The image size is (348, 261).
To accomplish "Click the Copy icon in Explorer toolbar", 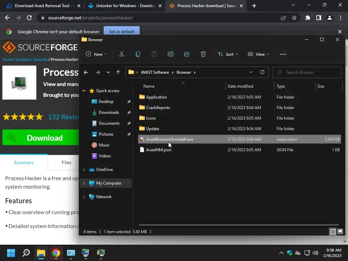I will click(138, 54).
